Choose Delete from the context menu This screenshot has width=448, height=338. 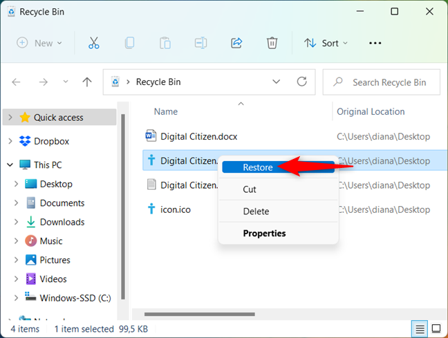pyautogui.click(x=256, y=212)
